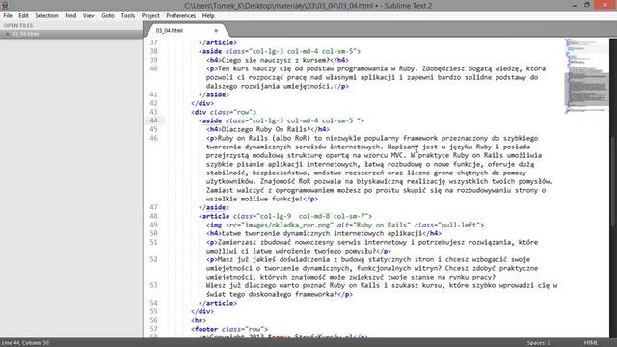Open the Edit menu

click(x=23, y=15)
